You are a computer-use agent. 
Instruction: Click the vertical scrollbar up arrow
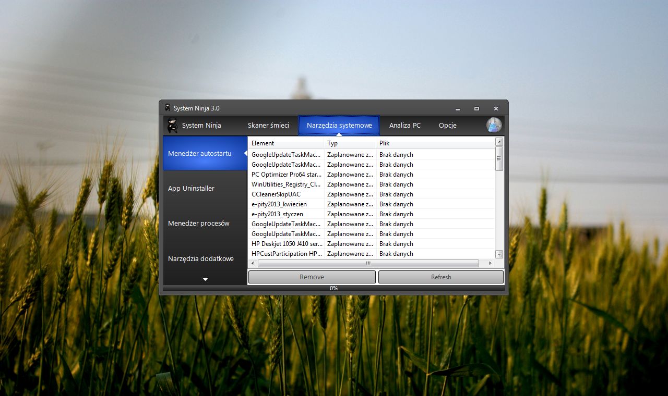point(499,142)
